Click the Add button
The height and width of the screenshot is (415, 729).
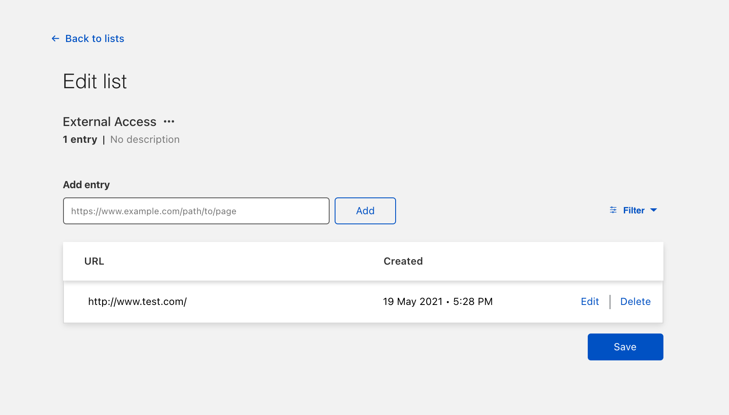coord(365,210)
